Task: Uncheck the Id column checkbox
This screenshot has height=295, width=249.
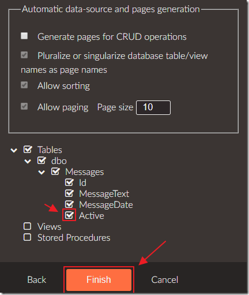Action: pyautogui.click(x=69, y=182)
